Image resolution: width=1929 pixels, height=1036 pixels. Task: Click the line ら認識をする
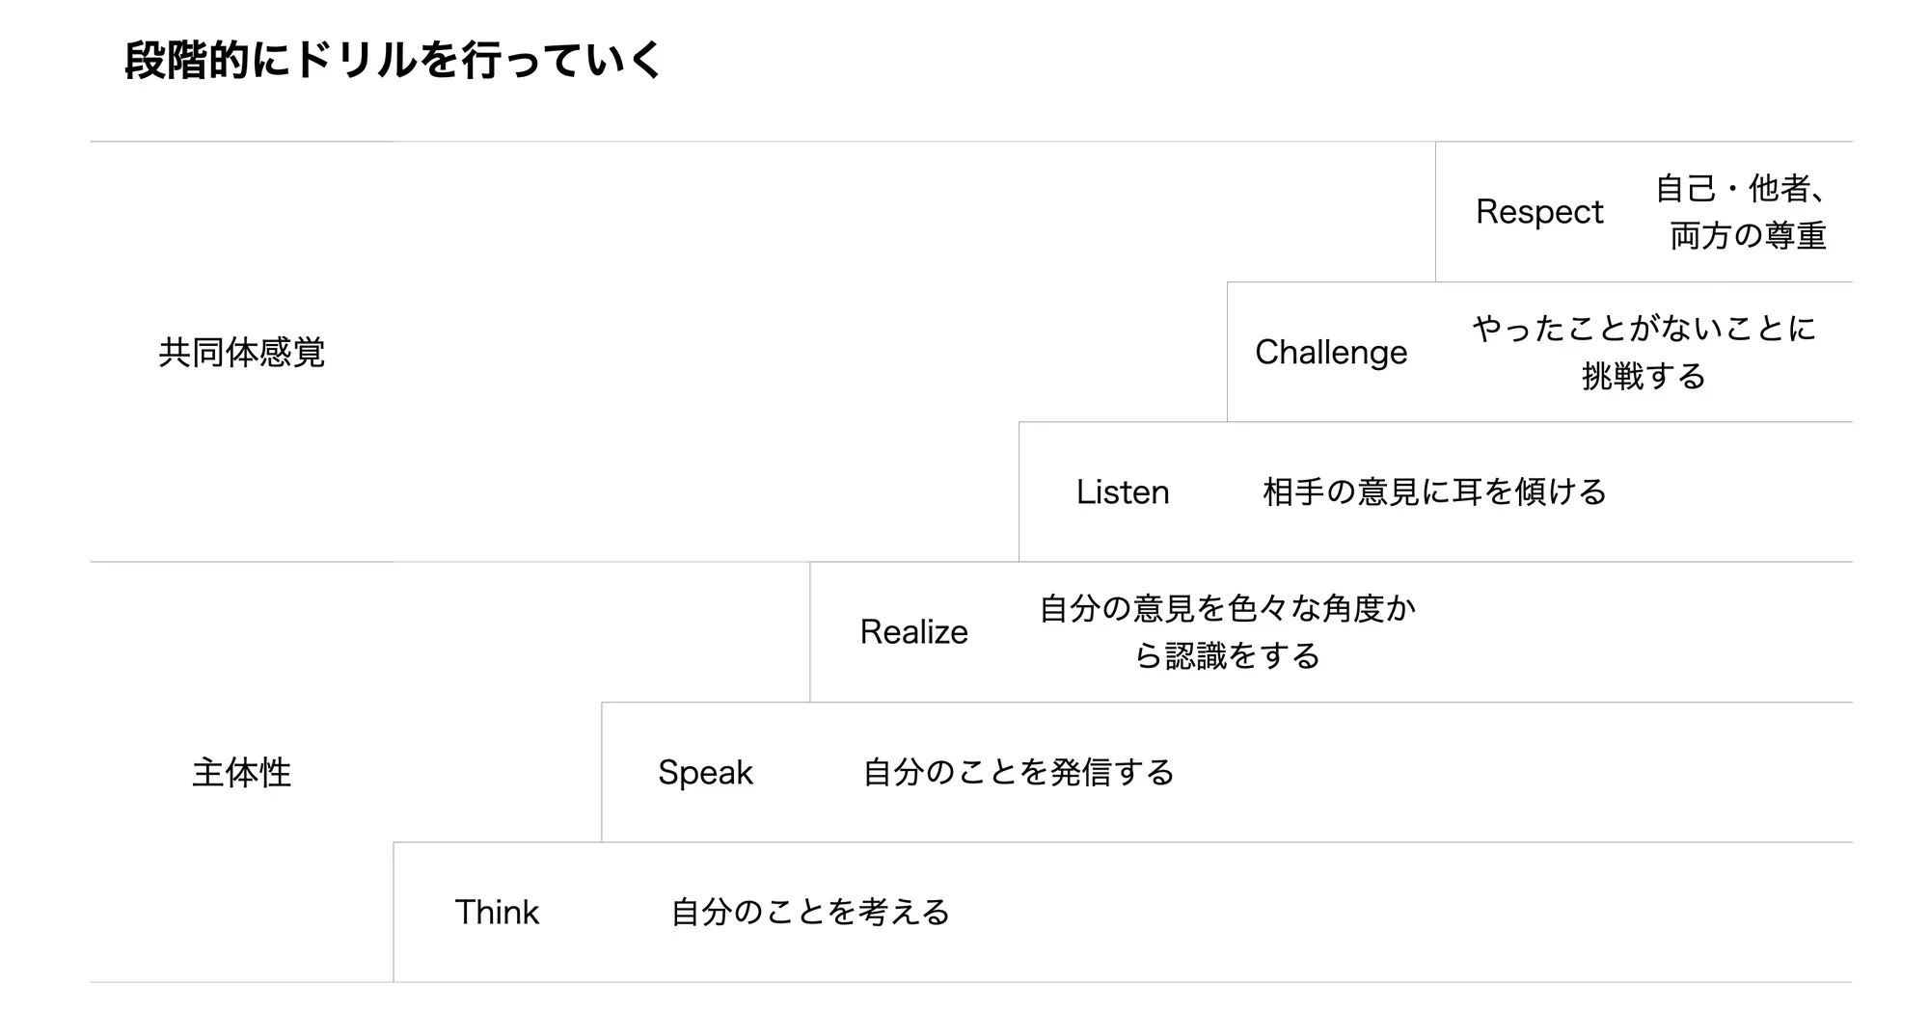[x=1227, y=656]
